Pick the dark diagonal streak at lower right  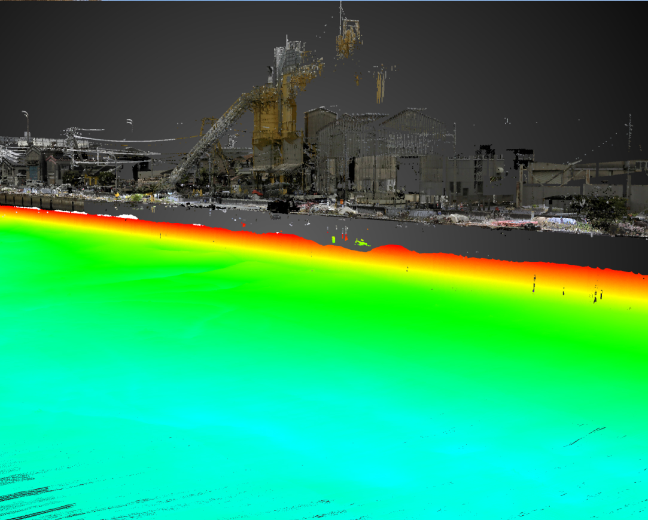pos(586,437)
